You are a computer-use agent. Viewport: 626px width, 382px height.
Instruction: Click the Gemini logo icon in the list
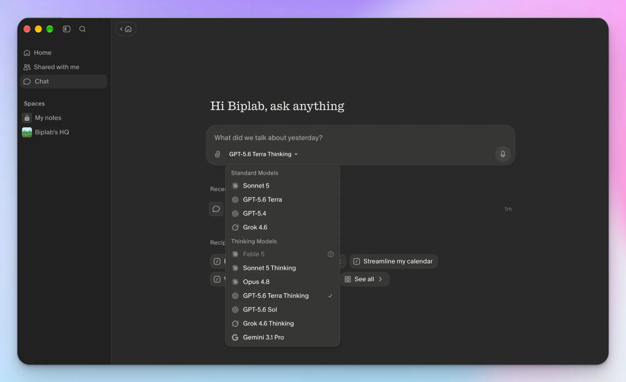pos(235,337)
